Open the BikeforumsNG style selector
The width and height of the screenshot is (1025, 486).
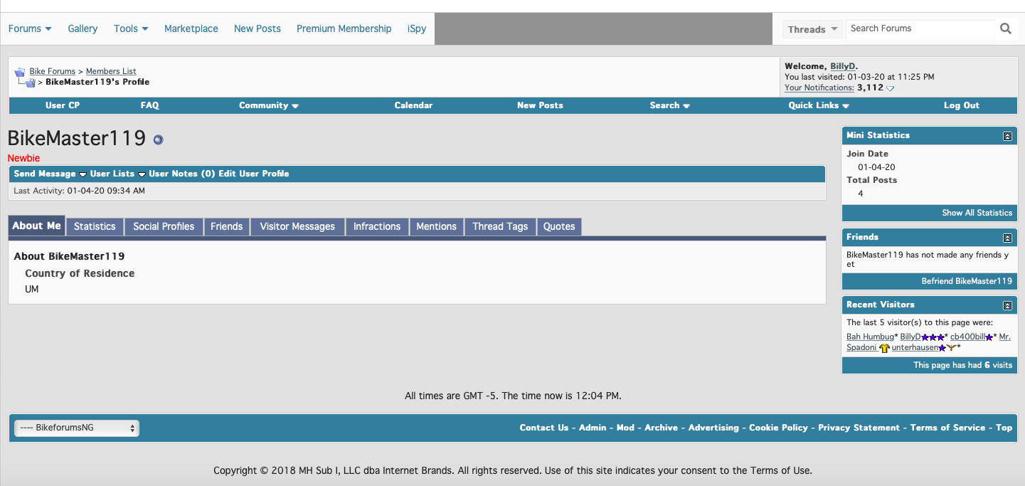(x=77, y=428)
